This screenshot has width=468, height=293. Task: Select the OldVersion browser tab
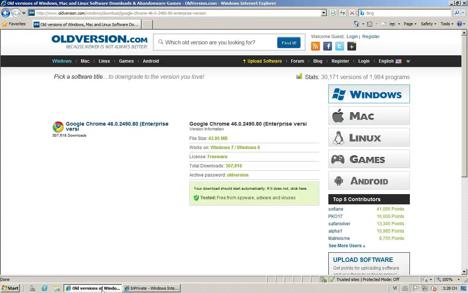point(87,25)
